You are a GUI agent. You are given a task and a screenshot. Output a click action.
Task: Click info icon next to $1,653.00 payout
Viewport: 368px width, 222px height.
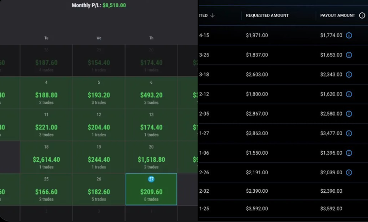pos(349,55)
